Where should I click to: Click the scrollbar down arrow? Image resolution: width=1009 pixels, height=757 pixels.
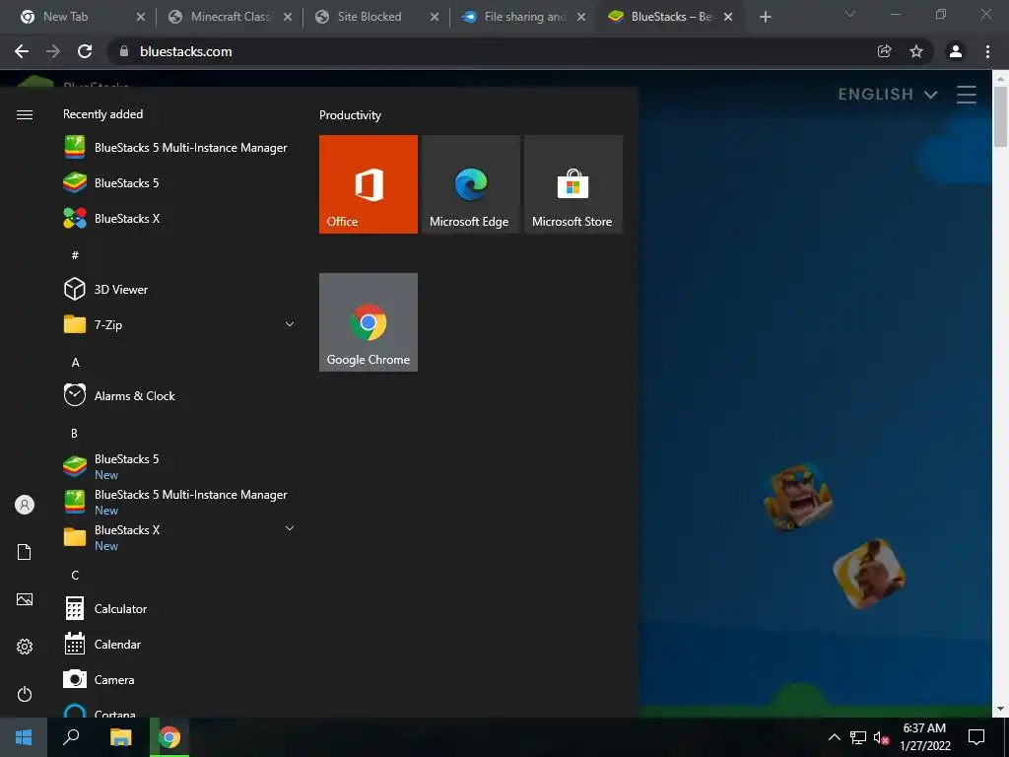coord(1000,710)
